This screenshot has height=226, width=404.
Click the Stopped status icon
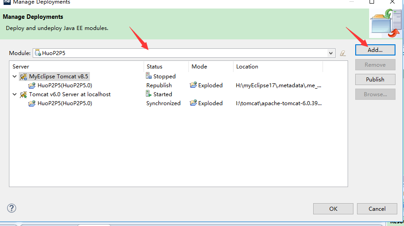(149, 76)
